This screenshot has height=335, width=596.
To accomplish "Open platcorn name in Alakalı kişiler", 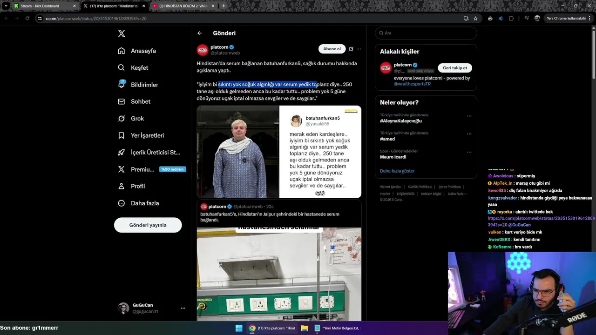I will (403, 65).
